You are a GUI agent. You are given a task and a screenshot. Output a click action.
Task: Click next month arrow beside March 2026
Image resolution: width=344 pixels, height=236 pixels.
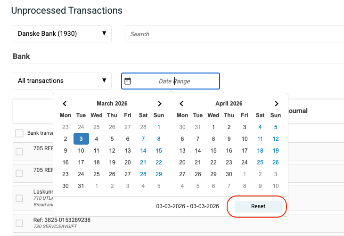click(159, 104)
